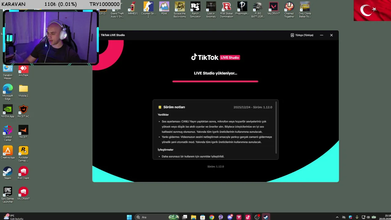This screenshot has height=220, width=391.
Task: Click the microphone tray icon
Action: tap(357, 217)
